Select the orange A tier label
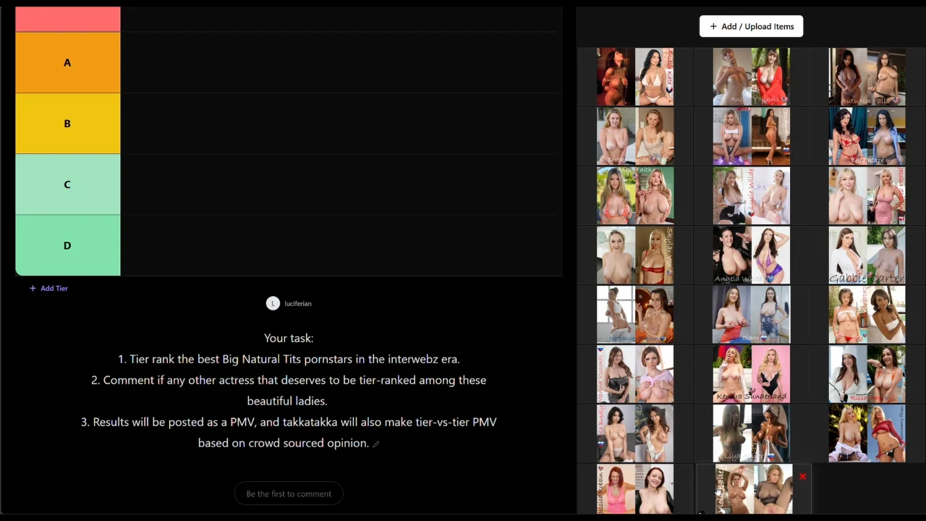926x521 pixels. click(x=67, y=63)
